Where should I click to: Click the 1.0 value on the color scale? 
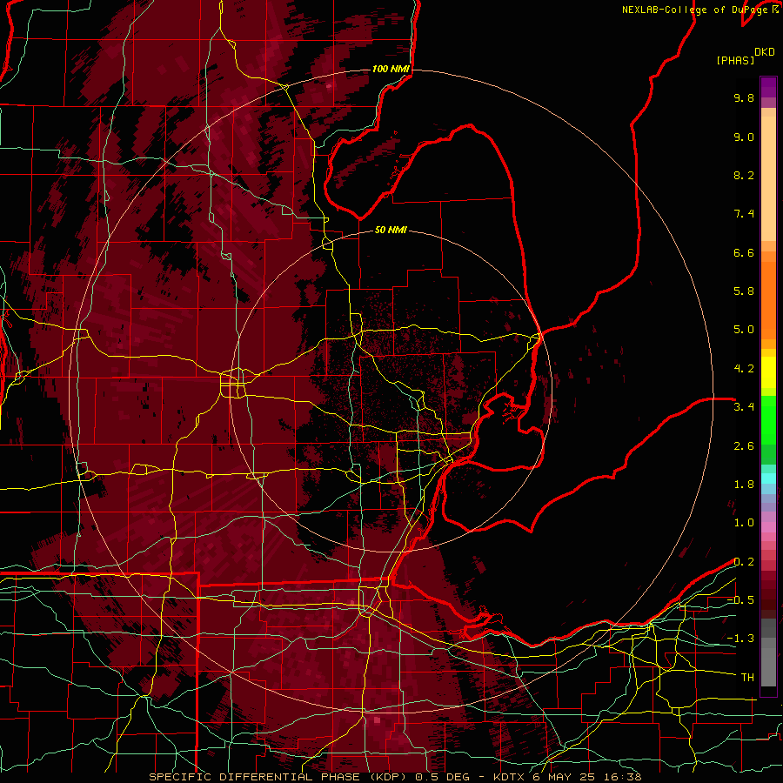tap(744, 523)
